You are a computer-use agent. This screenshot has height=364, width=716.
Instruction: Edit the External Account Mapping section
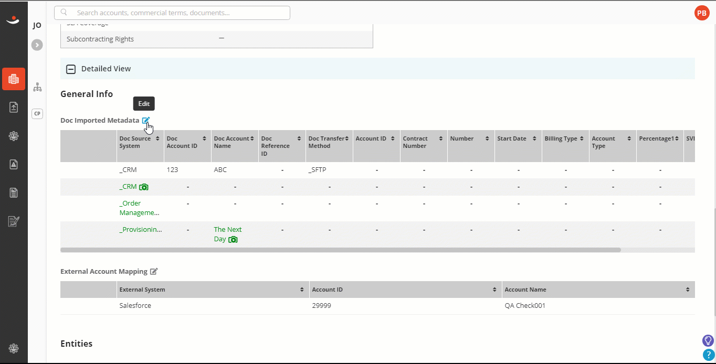(154, 271)
